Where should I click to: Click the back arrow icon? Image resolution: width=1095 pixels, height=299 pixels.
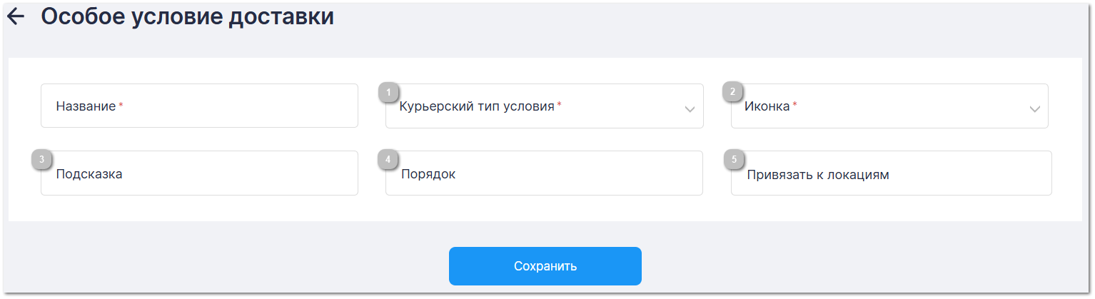(16, 17)
